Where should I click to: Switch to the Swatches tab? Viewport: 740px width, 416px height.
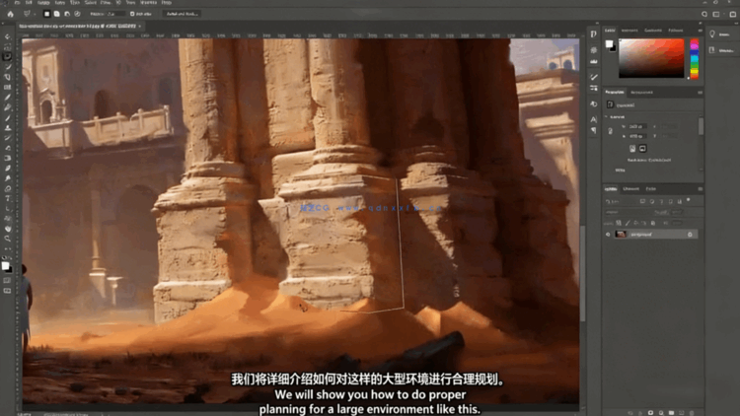coord(629,31)
